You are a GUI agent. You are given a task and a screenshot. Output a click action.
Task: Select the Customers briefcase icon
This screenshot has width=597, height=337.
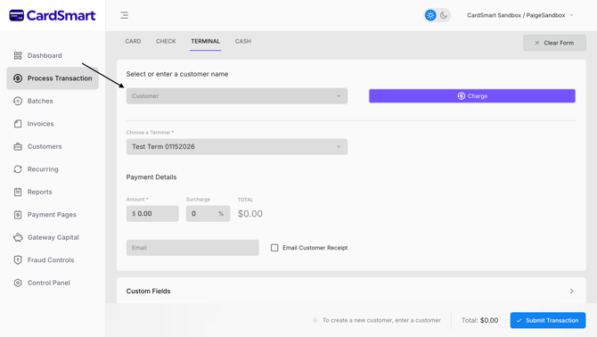coord(18,146)
